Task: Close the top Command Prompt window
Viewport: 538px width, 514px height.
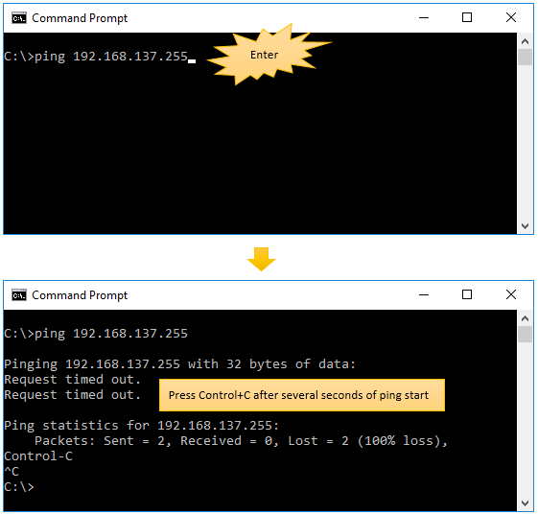Action: tap(511, 17)
